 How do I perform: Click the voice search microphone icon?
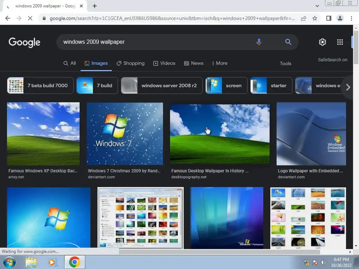259,42
